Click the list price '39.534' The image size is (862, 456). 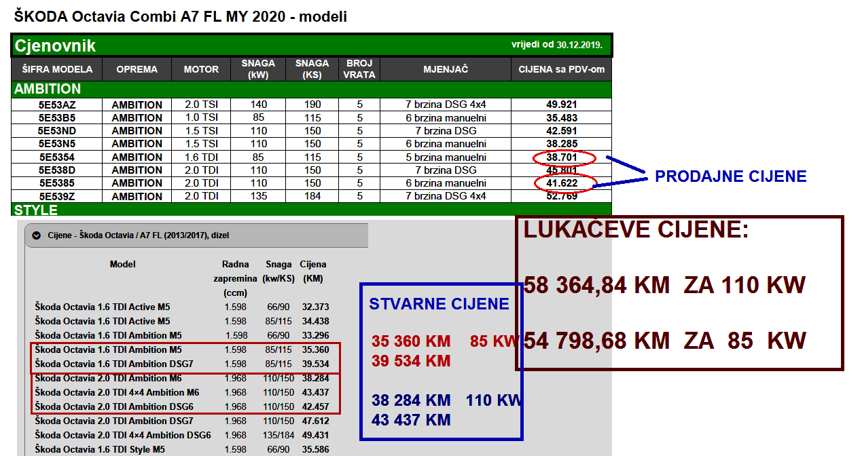[x=315, y=364]
